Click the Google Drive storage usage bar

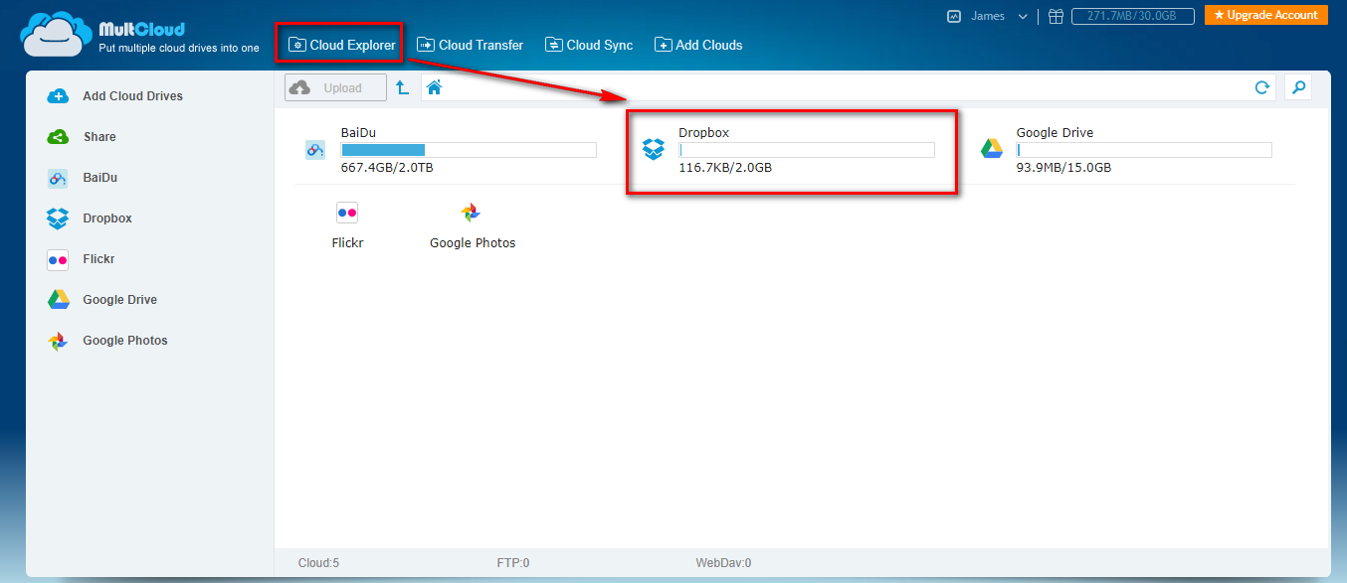coord(1144,150)
